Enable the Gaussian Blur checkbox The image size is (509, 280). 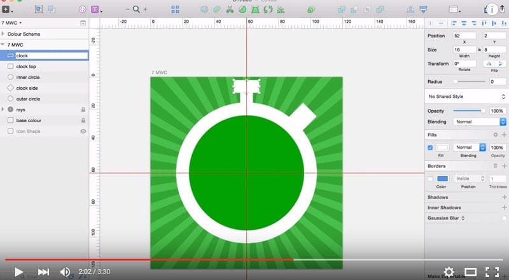tap(503, 218)
